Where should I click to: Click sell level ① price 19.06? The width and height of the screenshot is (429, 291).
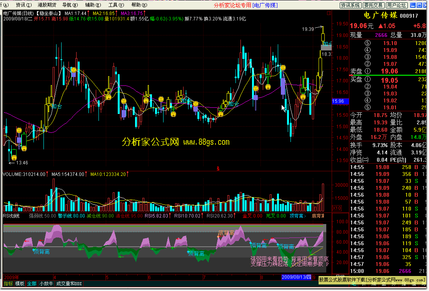click(389, 72)
